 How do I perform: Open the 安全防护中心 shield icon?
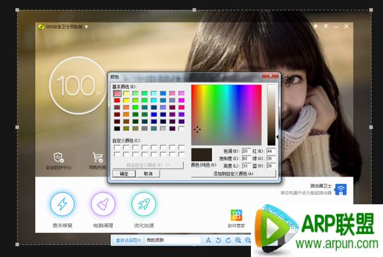pos(59,157)
